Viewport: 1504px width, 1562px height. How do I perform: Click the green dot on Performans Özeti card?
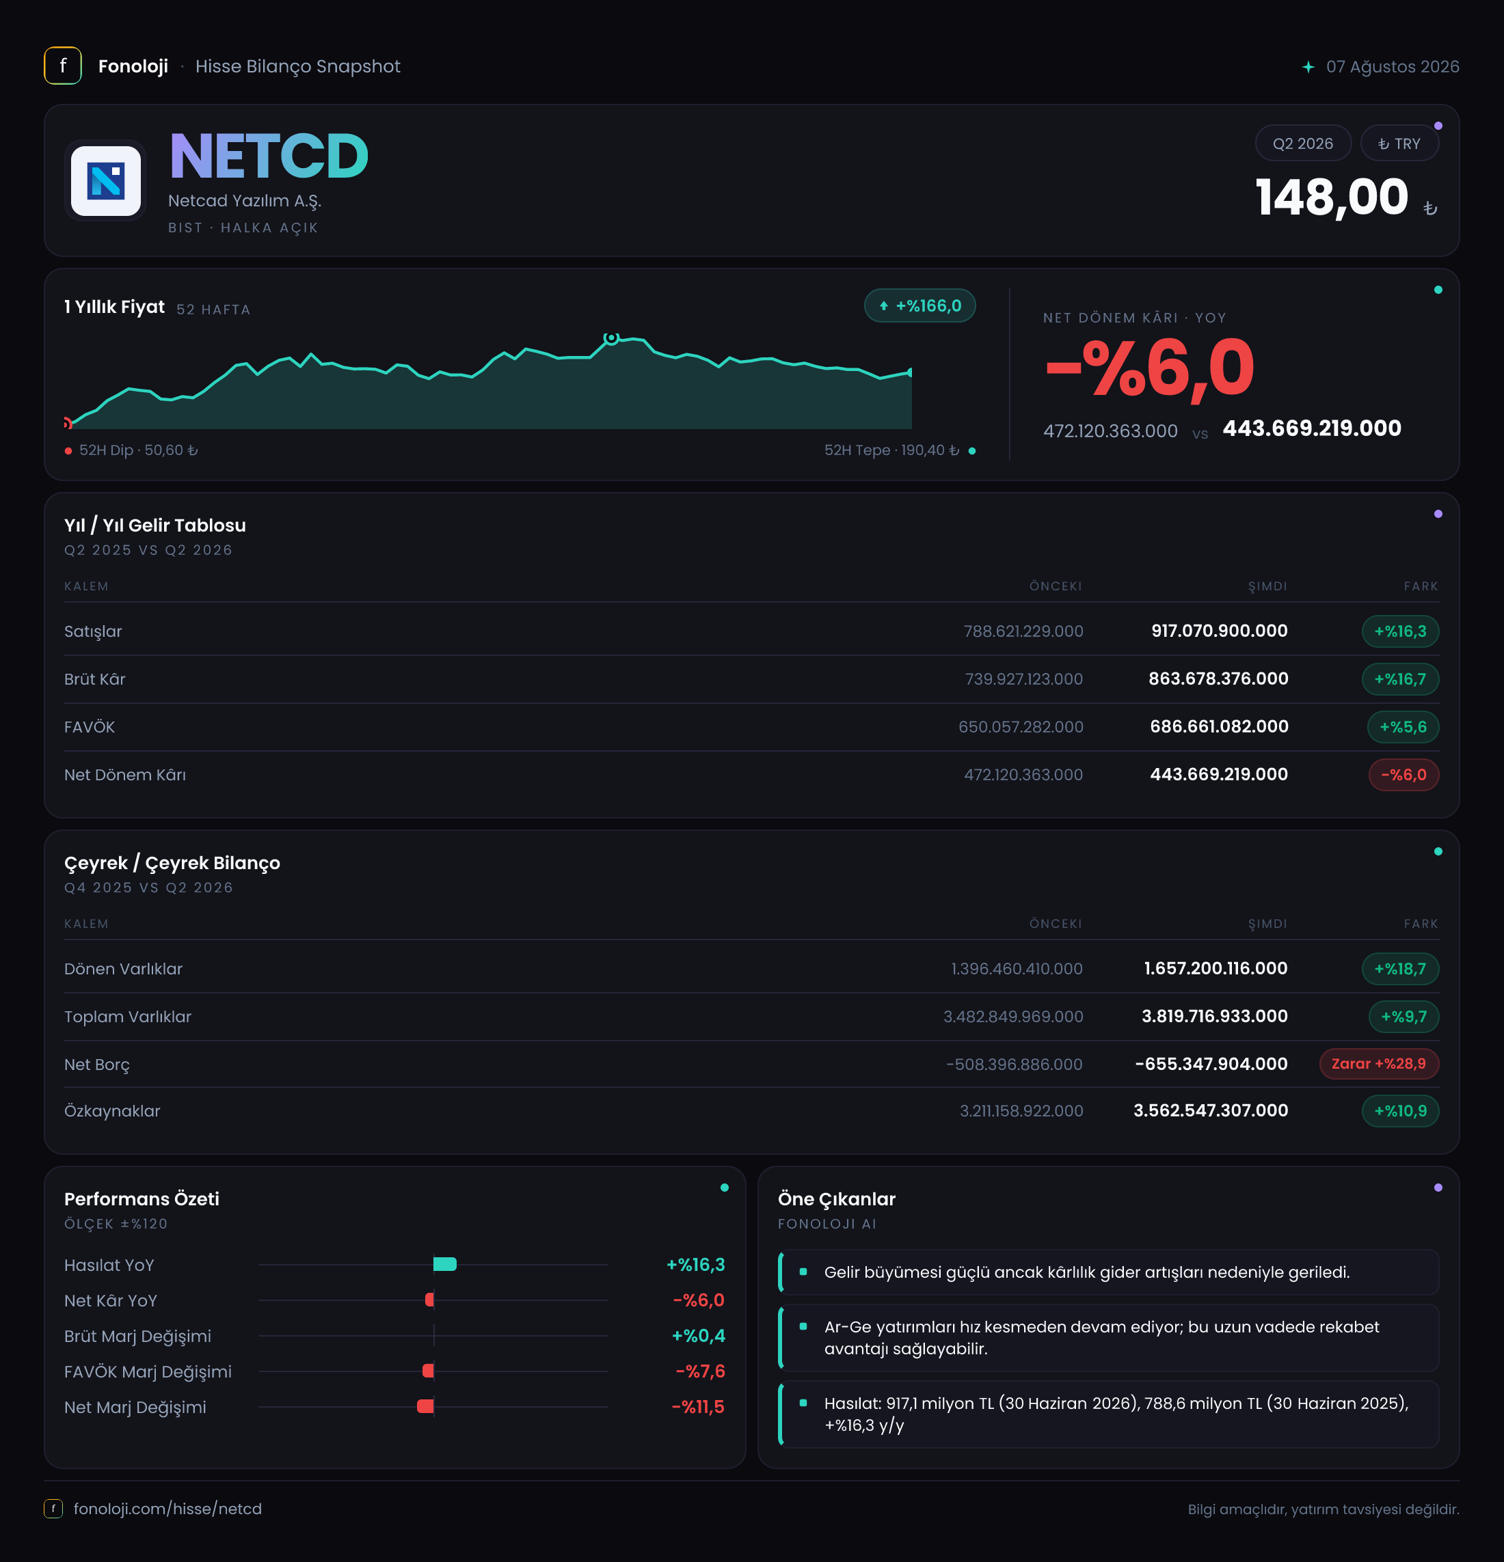(x=724, y=1188)
